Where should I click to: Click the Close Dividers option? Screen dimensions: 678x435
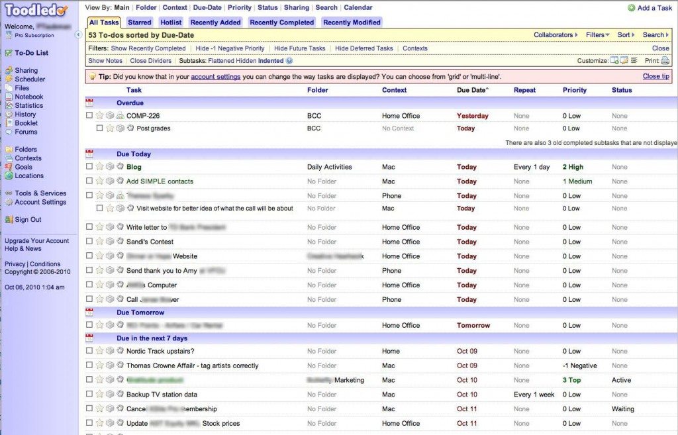point(151,60)
